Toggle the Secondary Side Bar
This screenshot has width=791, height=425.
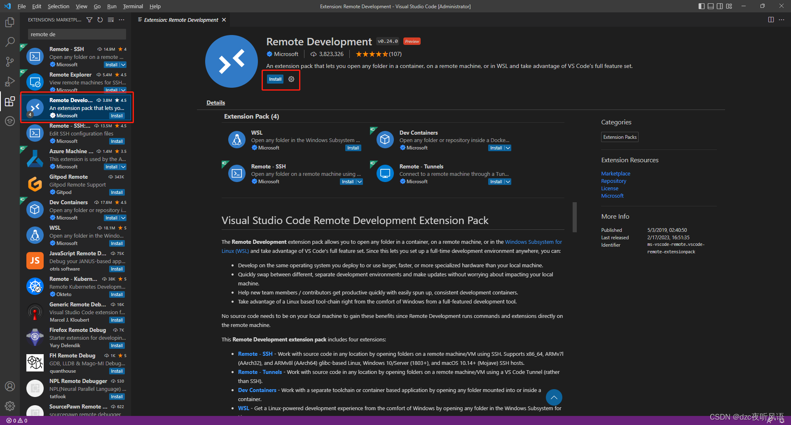click(x=720, y=6)
